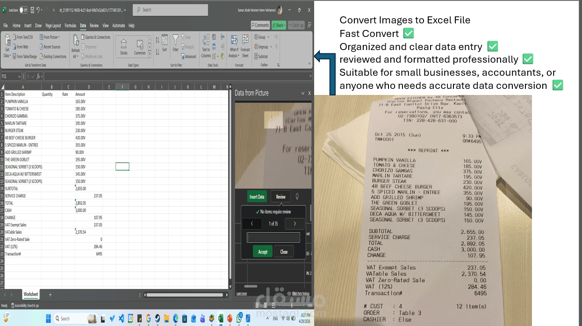
Task: Open the File menu
Action: point(6,26)
